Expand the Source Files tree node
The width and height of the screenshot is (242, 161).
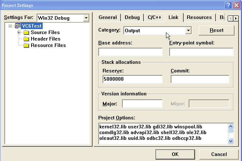pos(19,33)
